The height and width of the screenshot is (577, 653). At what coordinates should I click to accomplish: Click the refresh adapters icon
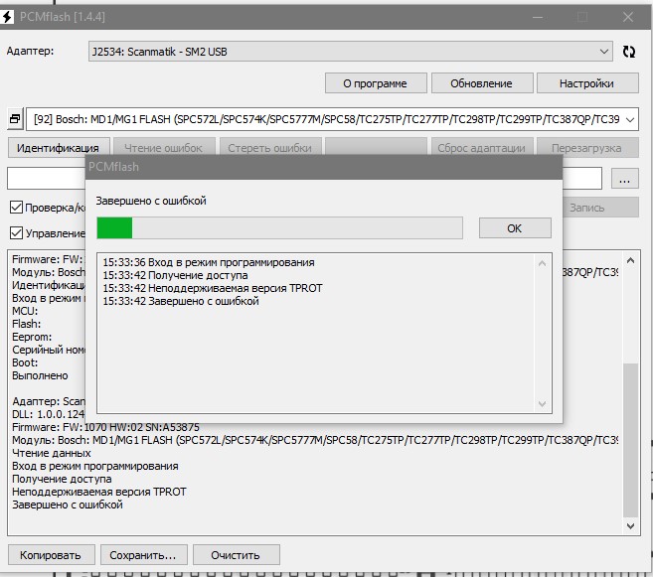(x=628, y=52)
